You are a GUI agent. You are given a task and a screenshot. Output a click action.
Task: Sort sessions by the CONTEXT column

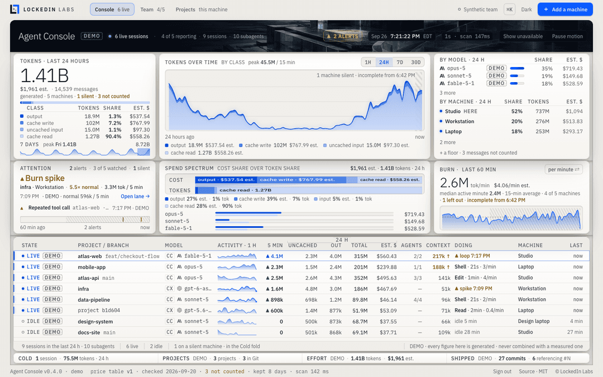(x=438, y=245)
